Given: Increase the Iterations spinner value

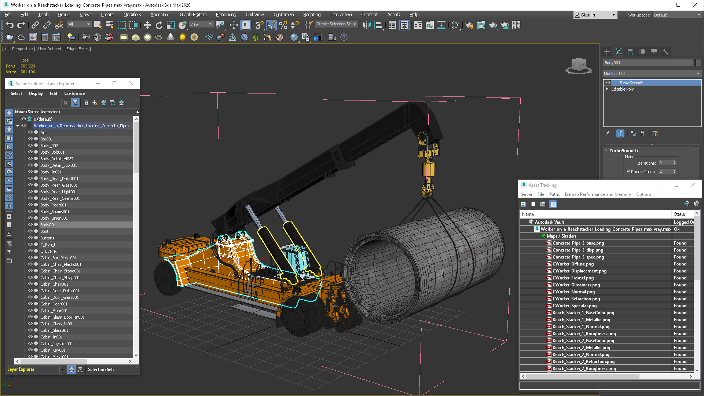Looking at the screenshot, I should point(674,162).
